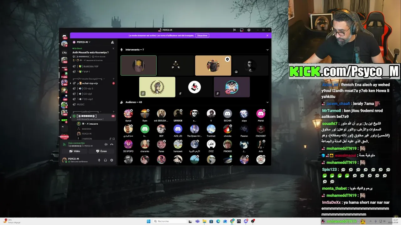Disconnect from voice with hang-up icon
Viewport: 401px width, 225px height.
click(112, 144)
